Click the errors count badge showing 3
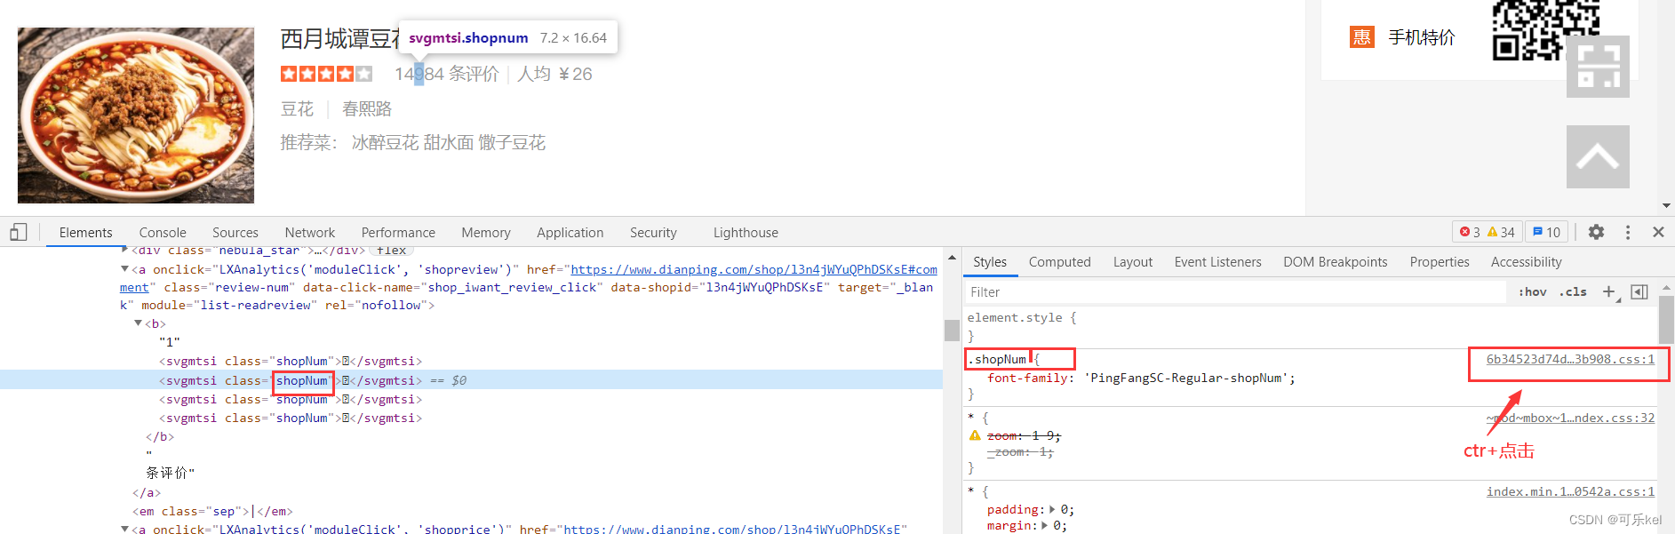This screenshot has width=1675, height=534. point(1470,232)
